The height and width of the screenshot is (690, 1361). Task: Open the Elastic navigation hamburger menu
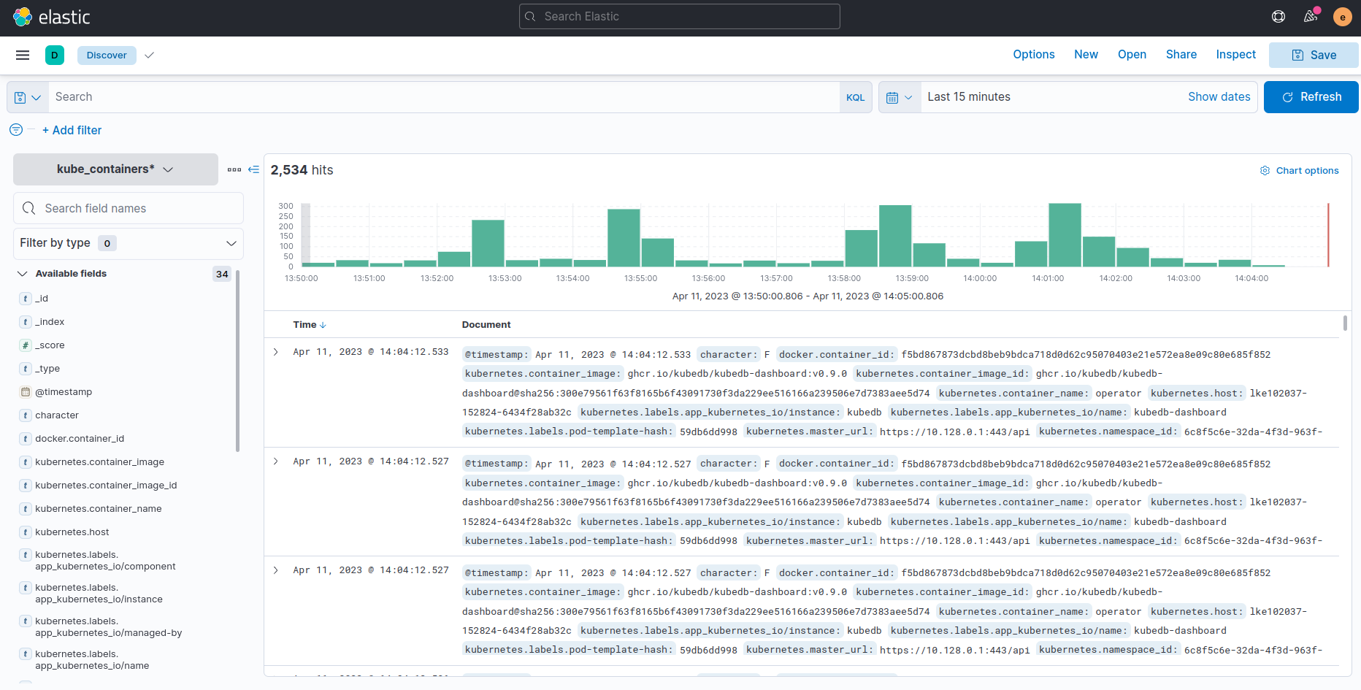click(22, 55)
